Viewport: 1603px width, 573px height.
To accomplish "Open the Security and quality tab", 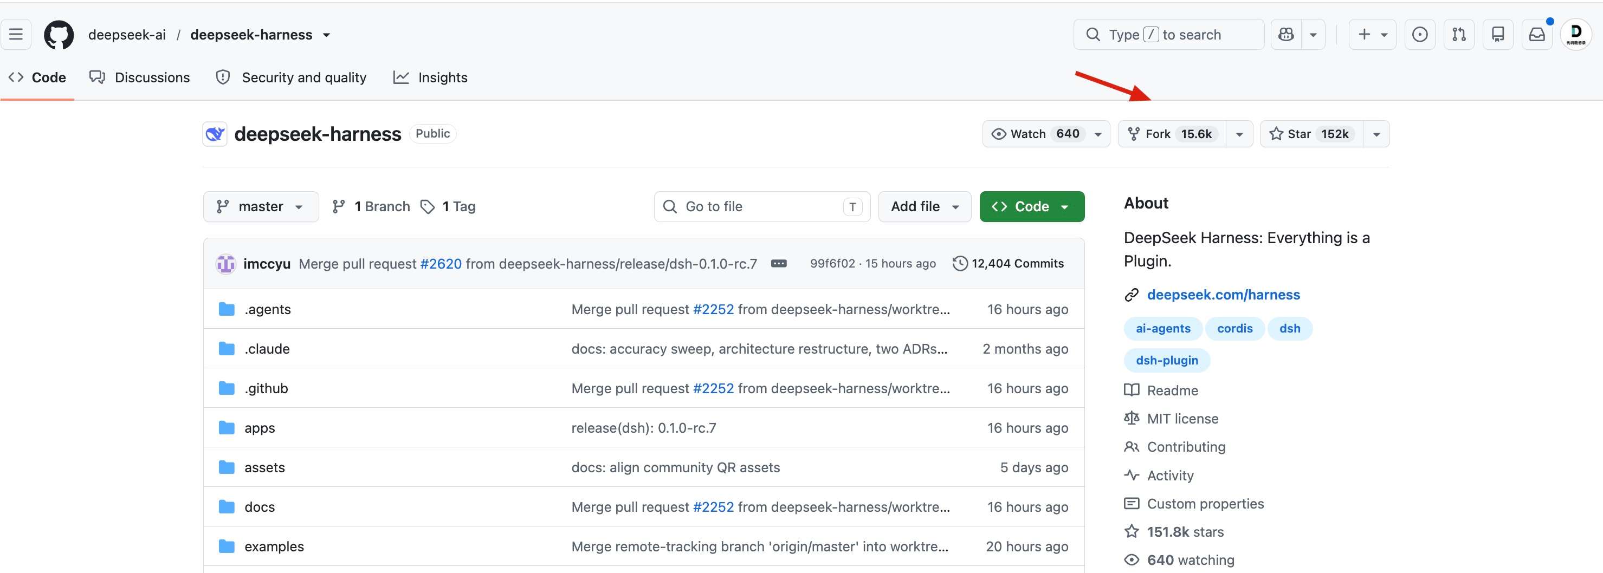I will [x=290, y=77].
